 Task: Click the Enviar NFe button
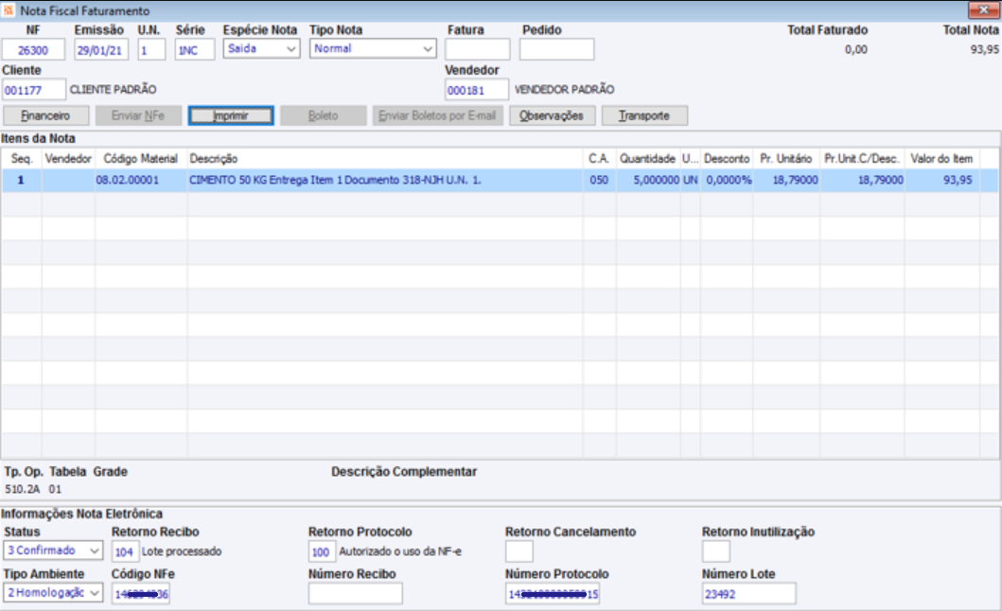click(x=139, y=115)
